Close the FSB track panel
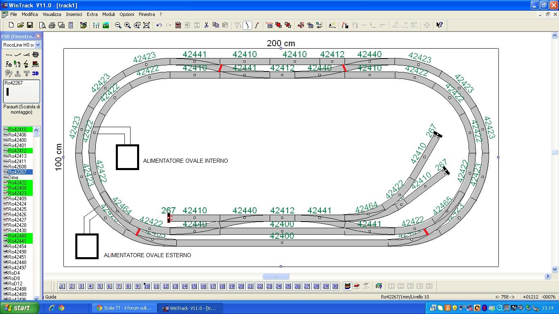559x314 pixels. click(x=38, y=36)
